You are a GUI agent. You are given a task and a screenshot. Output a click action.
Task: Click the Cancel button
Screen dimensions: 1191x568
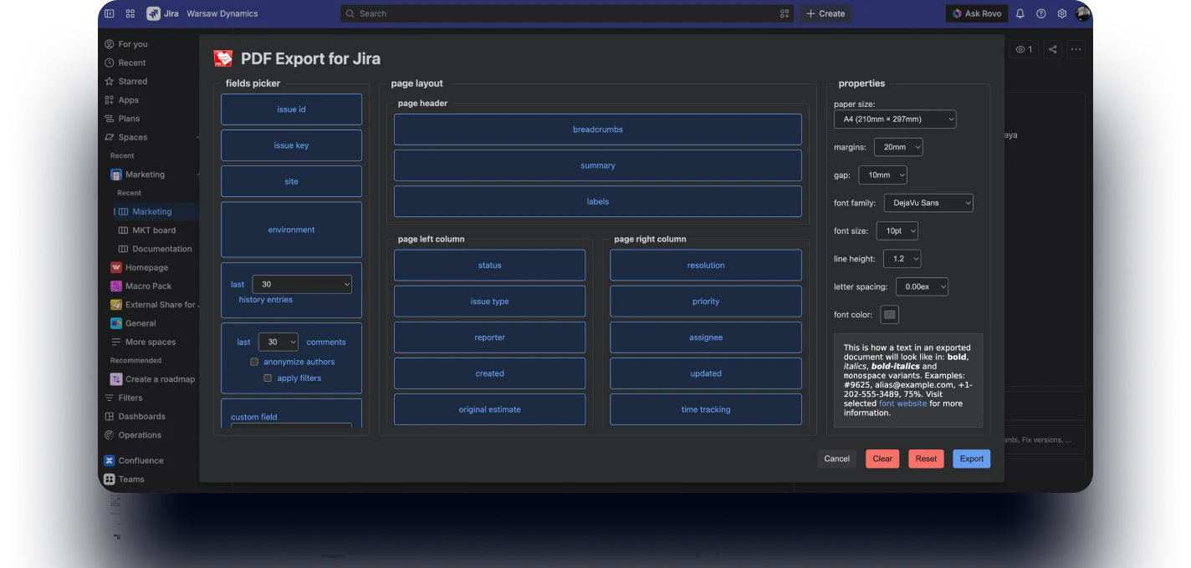[x=836, y=459]
